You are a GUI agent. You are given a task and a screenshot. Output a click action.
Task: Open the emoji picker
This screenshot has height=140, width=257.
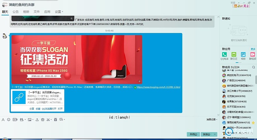click(9, 119)
